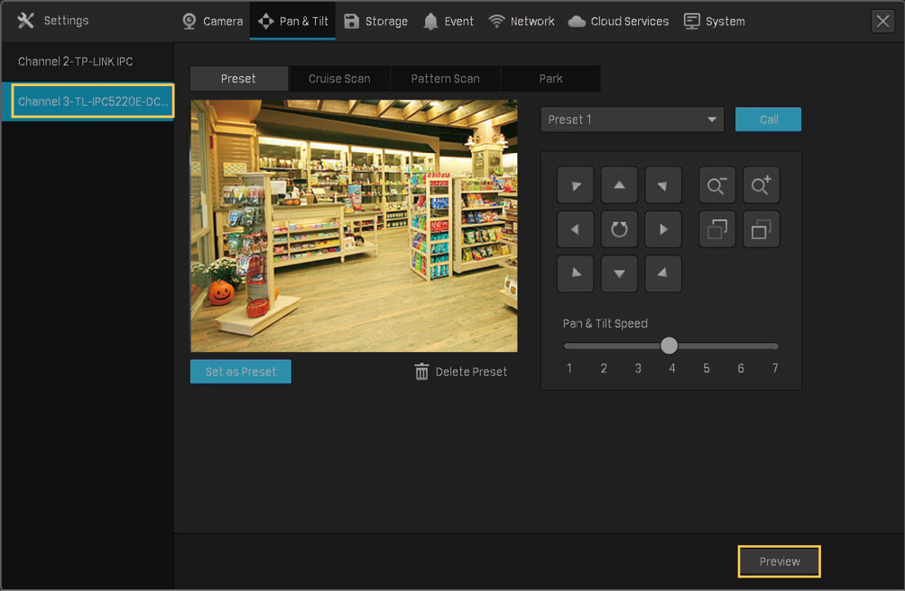Tilt camera down with down arrow

coord(619,274)
